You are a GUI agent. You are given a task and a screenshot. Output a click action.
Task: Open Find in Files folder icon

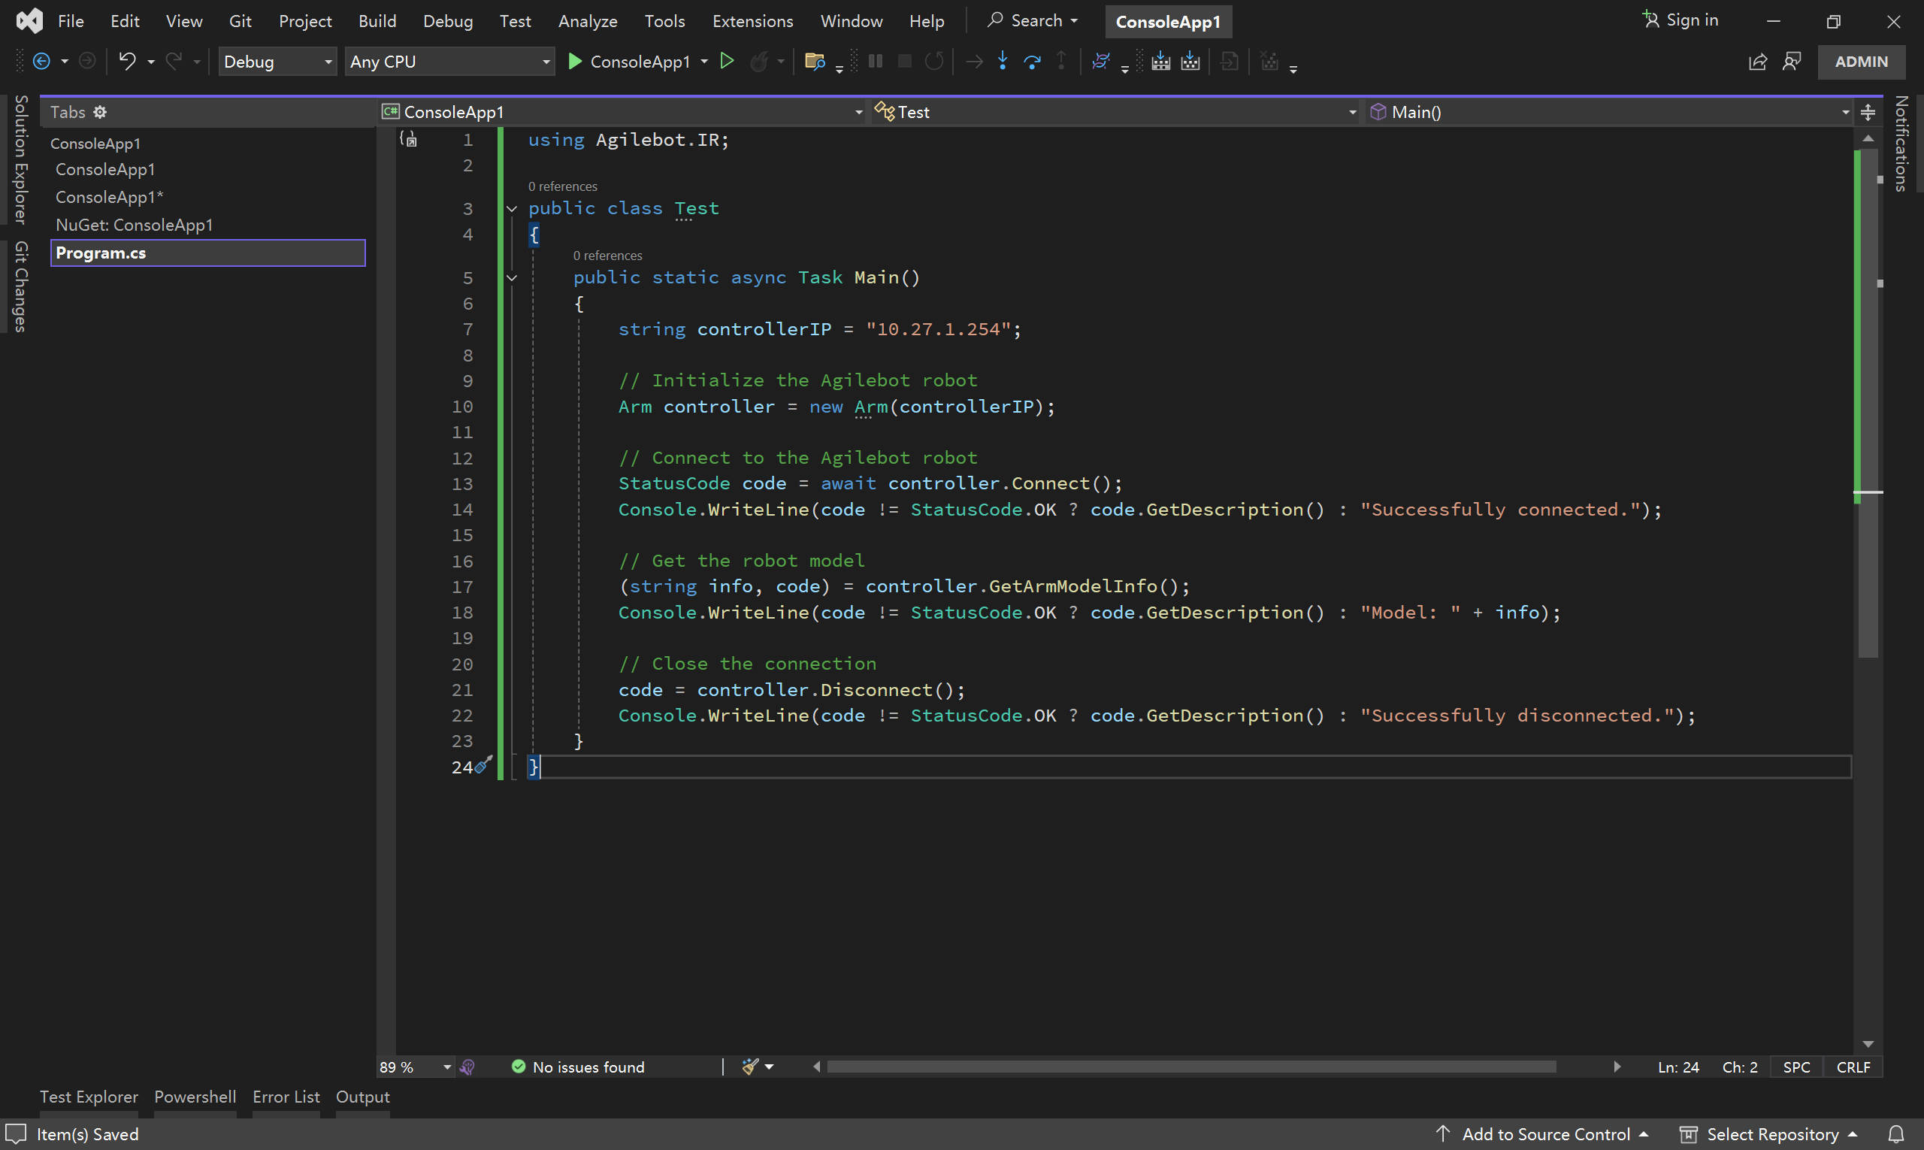(x=815, y=61)
